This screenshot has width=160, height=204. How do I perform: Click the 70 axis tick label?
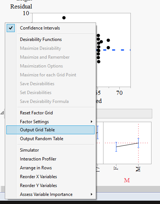pos(119,93)
